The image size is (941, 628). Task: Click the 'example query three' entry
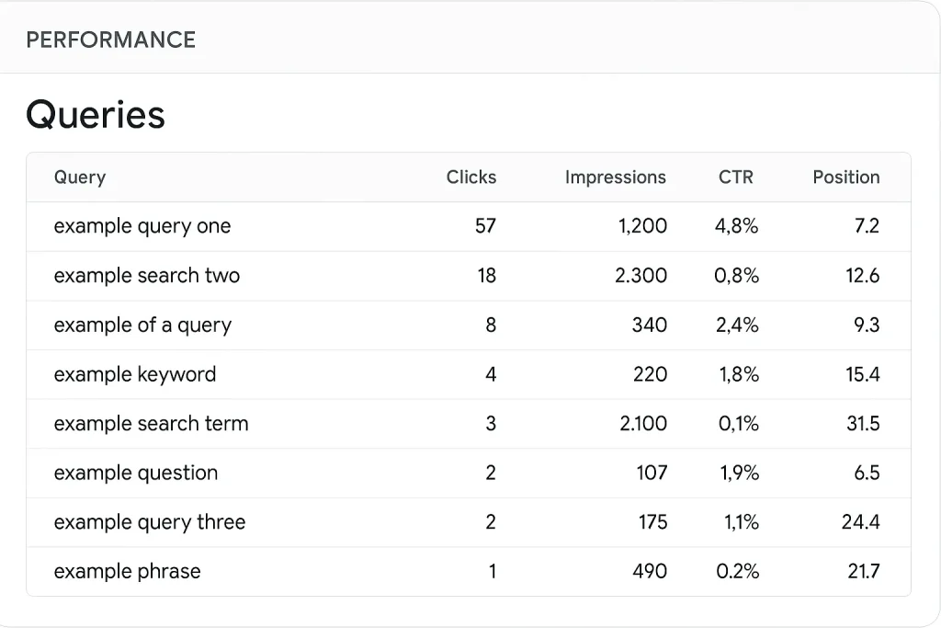[149, 522]
